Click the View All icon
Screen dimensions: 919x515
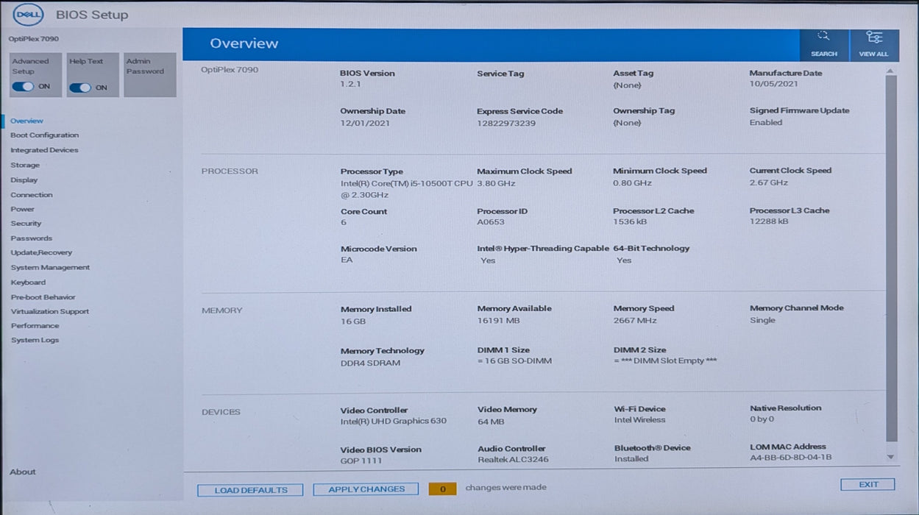point(873,45)
